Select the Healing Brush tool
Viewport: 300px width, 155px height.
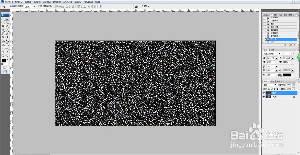pos(3,30)
